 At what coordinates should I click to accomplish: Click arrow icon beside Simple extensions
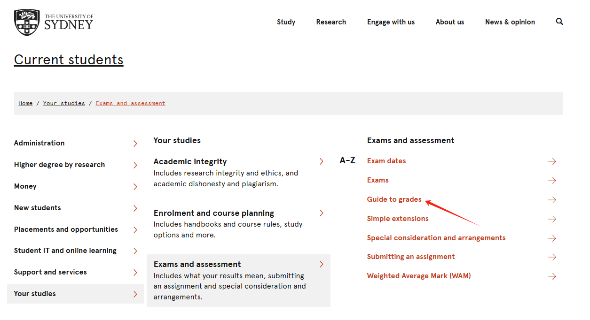click(x=552, y=219)
